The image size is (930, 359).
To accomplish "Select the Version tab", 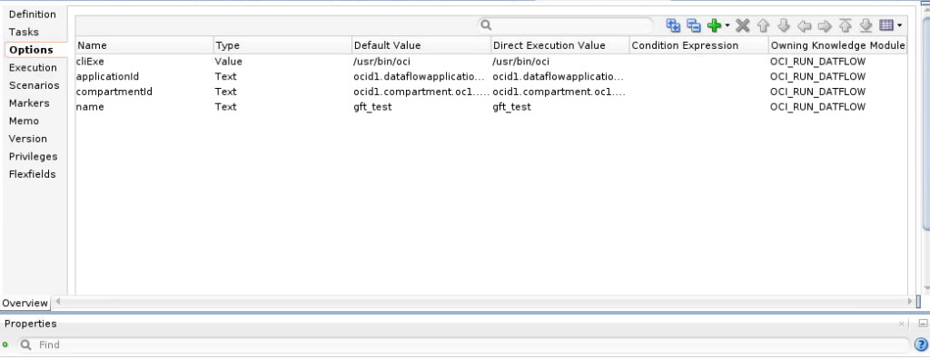I will (28, 139).
